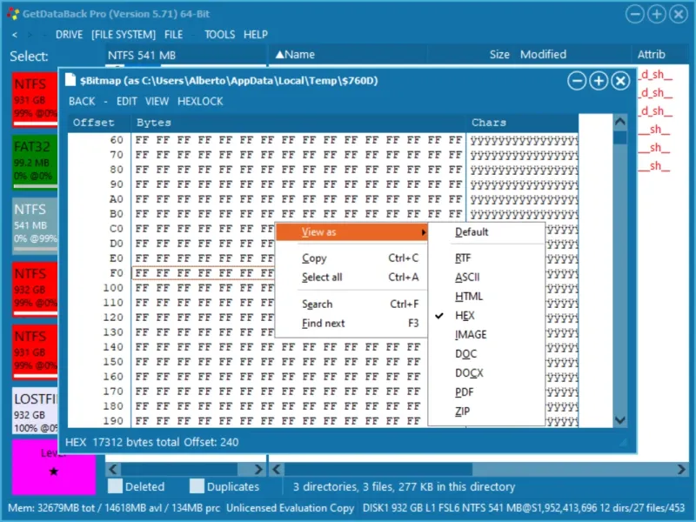Toggle the Deleted checkbox
This screenshot has height=522, width=696.
click(x=115, y=486)
